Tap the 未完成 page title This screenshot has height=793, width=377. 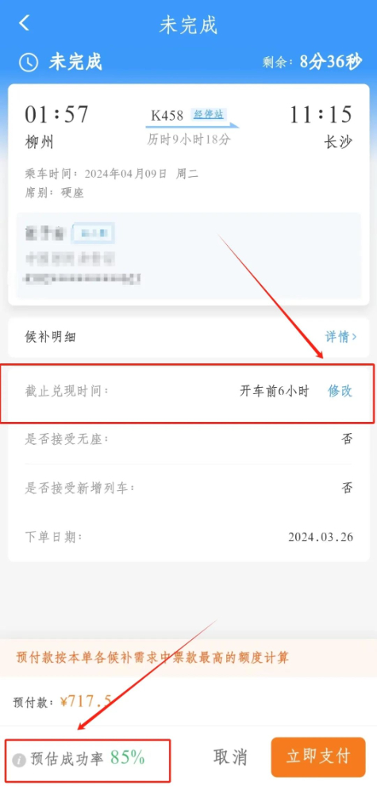pos(188,25)
